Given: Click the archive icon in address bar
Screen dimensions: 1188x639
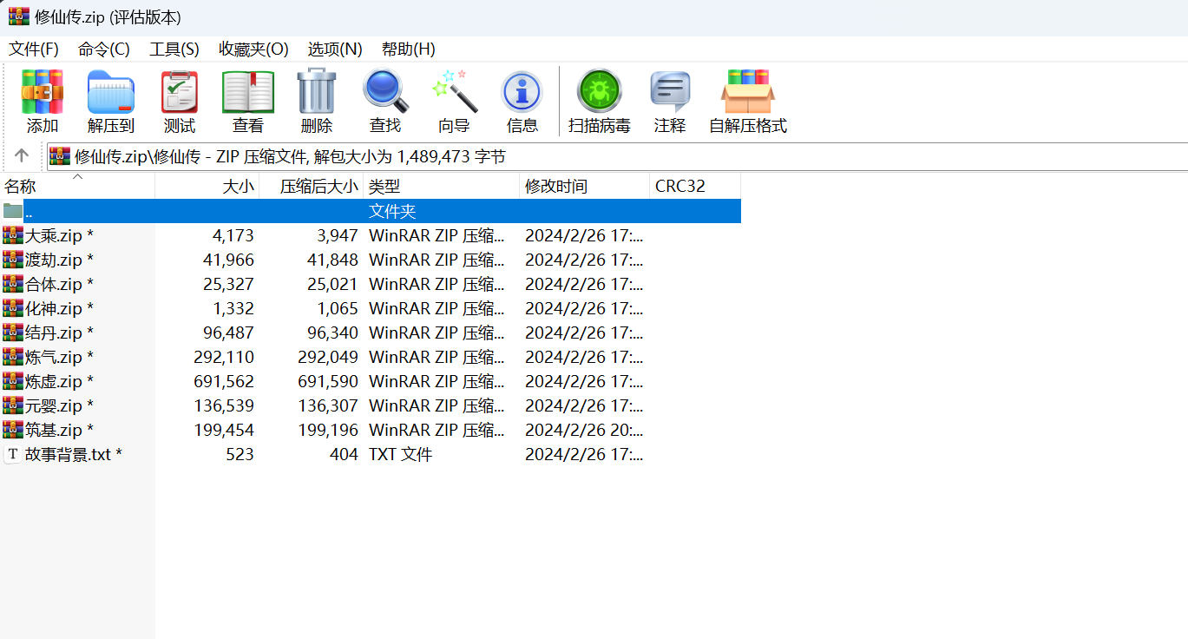Looking at the screenshot, I should (60, 156).
